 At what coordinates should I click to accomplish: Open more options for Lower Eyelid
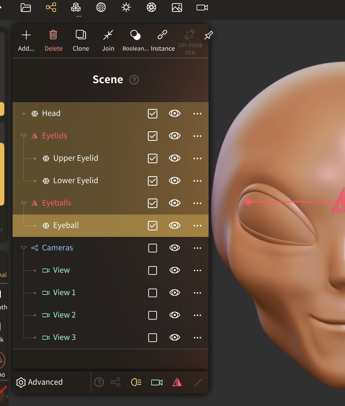coord(197,181)
